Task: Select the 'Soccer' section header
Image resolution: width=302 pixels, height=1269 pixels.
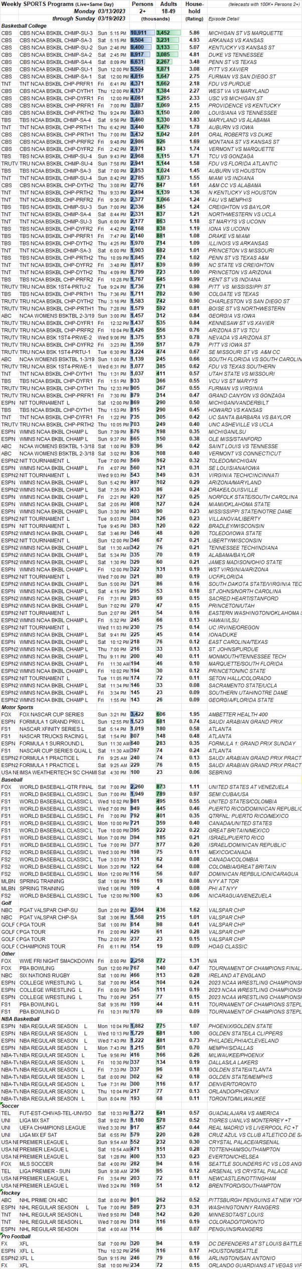Action: pos(10,1106)
